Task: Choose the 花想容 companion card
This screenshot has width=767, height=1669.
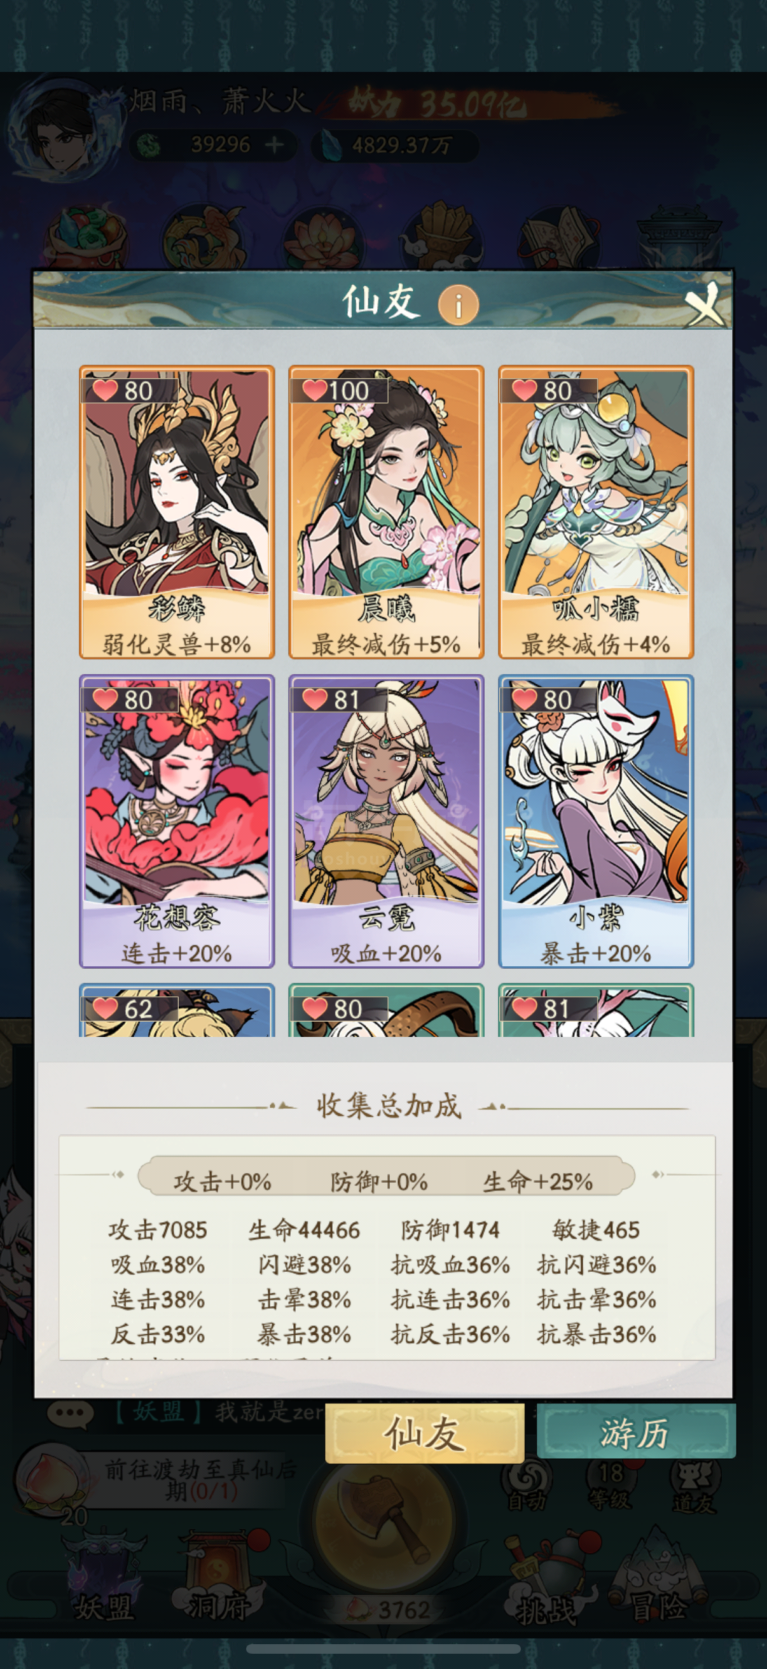Action: tap(177, 821)
